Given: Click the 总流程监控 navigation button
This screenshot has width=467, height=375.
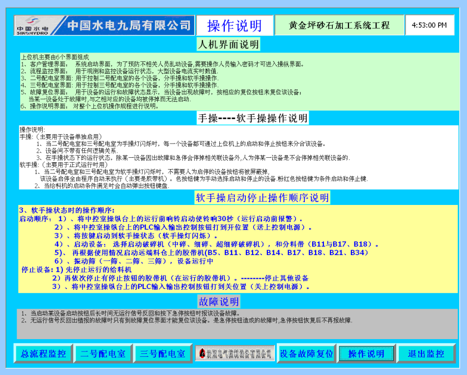Looking at the screenshot, I should click(x=43, y=353).
